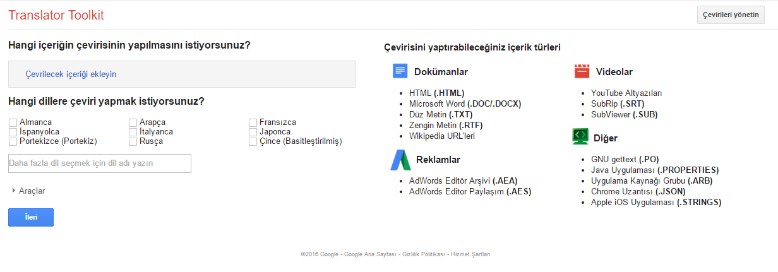Tick the Fransızca language option

[253, 122]
